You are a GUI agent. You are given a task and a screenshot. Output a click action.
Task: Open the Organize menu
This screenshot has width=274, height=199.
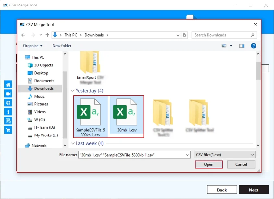32,46
